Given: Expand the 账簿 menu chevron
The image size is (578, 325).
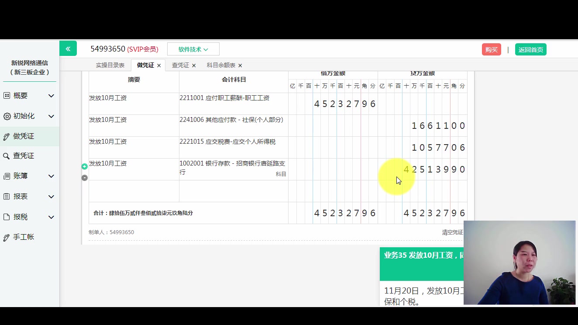Looking at the screenshot, I should click(51, 176).
